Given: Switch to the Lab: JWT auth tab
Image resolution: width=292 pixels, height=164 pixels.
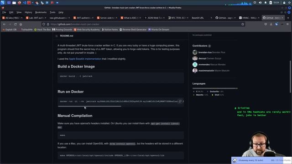Looking at the screenshot, I should pos(36,18).
